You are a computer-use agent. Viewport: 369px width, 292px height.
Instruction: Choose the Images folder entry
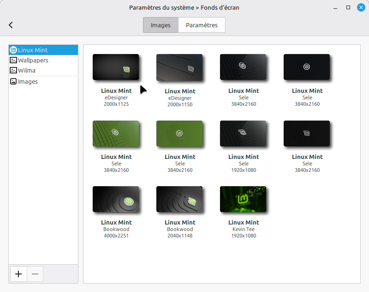tap(28, 81)
